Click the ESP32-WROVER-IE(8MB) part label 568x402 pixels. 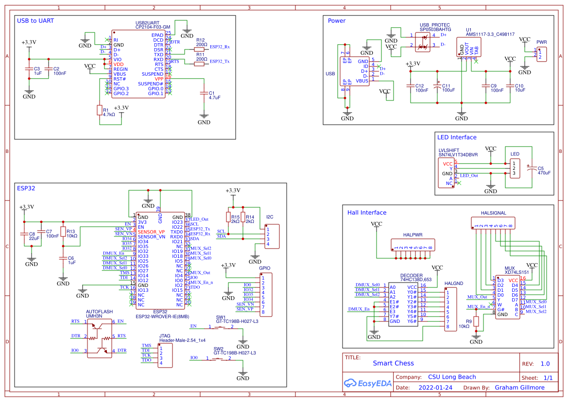tap(162, 316)
